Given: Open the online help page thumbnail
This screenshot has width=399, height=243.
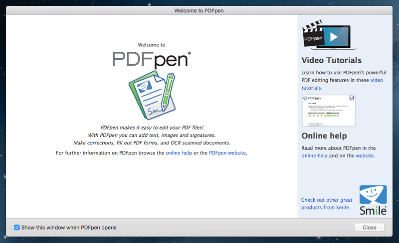Looking at the screenshot, I should tap(329, 111).
